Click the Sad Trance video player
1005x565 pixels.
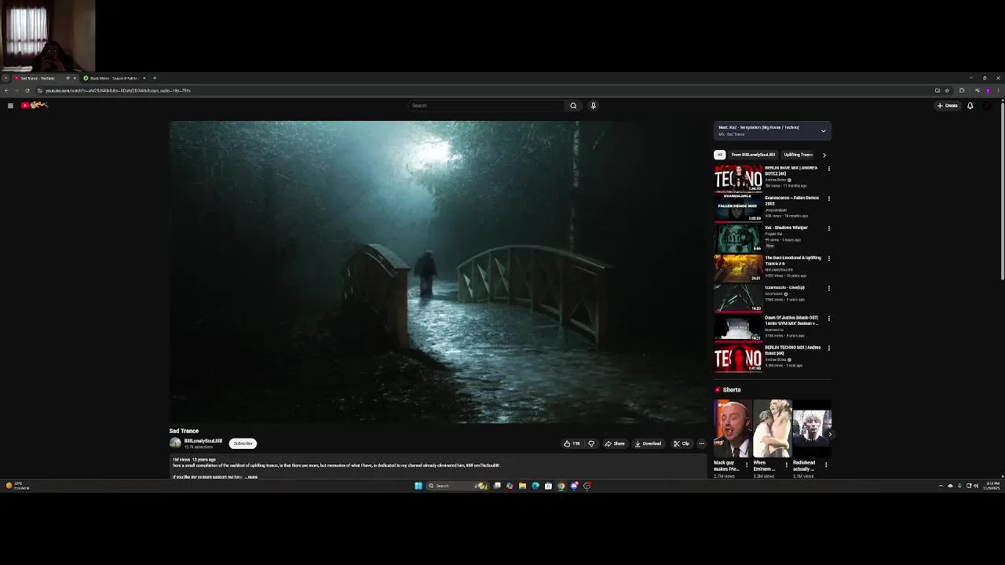coord(439,272)
